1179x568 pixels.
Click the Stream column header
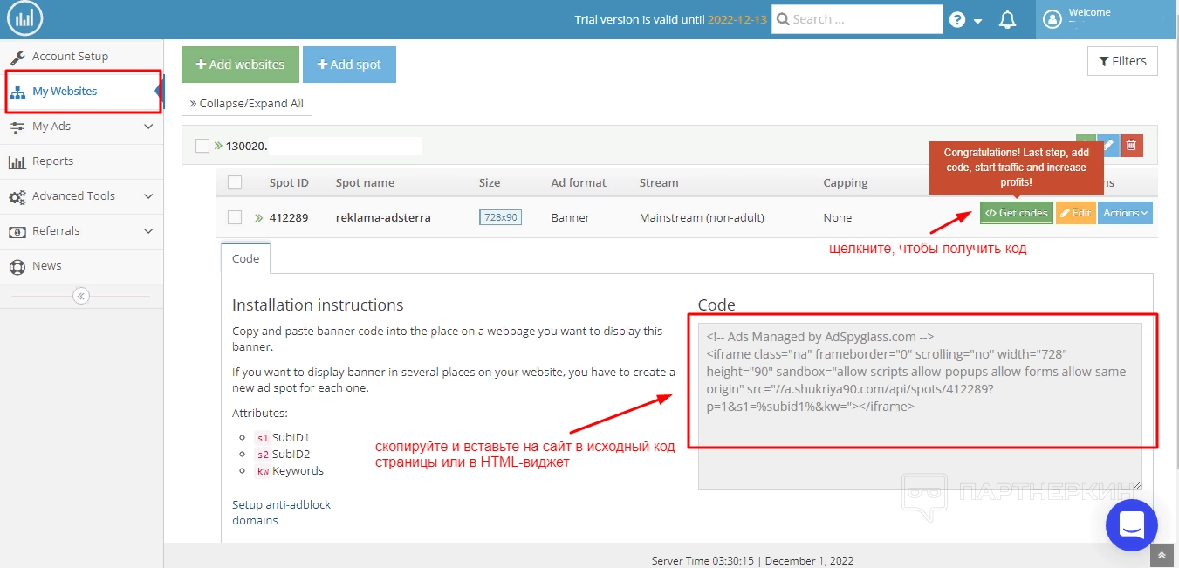[x=659, y=182]
